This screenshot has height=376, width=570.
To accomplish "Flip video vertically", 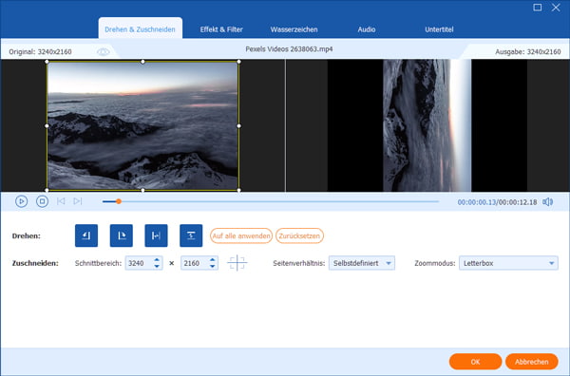I will 191,235.
